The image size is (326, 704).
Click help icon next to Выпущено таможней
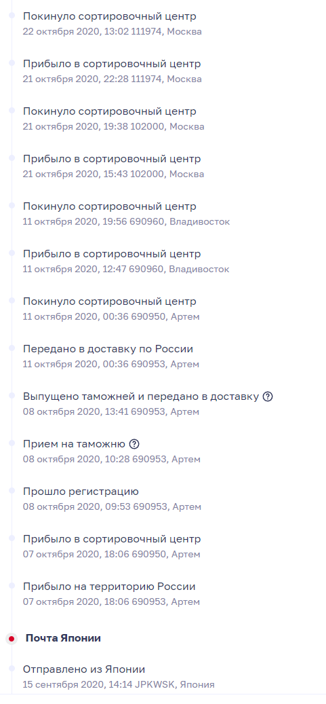(x=268, y=396)
